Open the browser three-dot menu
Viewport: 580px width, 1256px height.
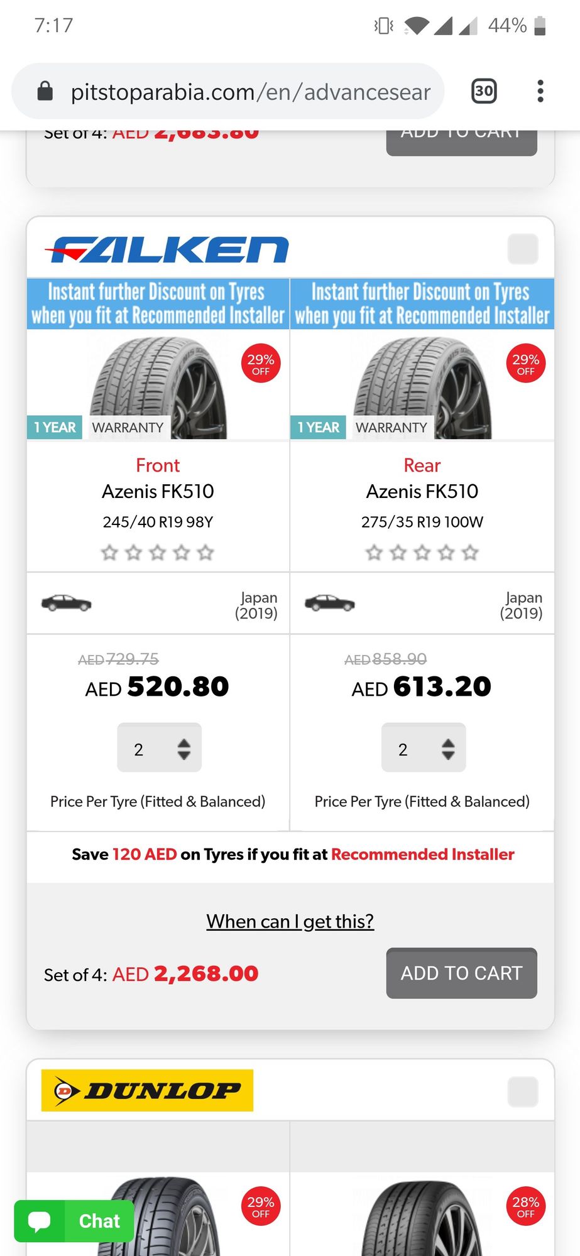[x=540, y=92]
